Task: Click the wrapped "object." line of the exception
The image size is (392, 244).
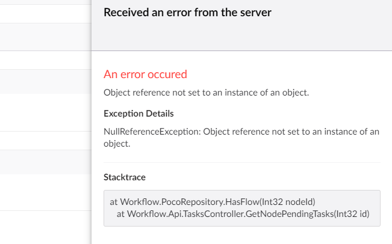Action: [117, 144]
